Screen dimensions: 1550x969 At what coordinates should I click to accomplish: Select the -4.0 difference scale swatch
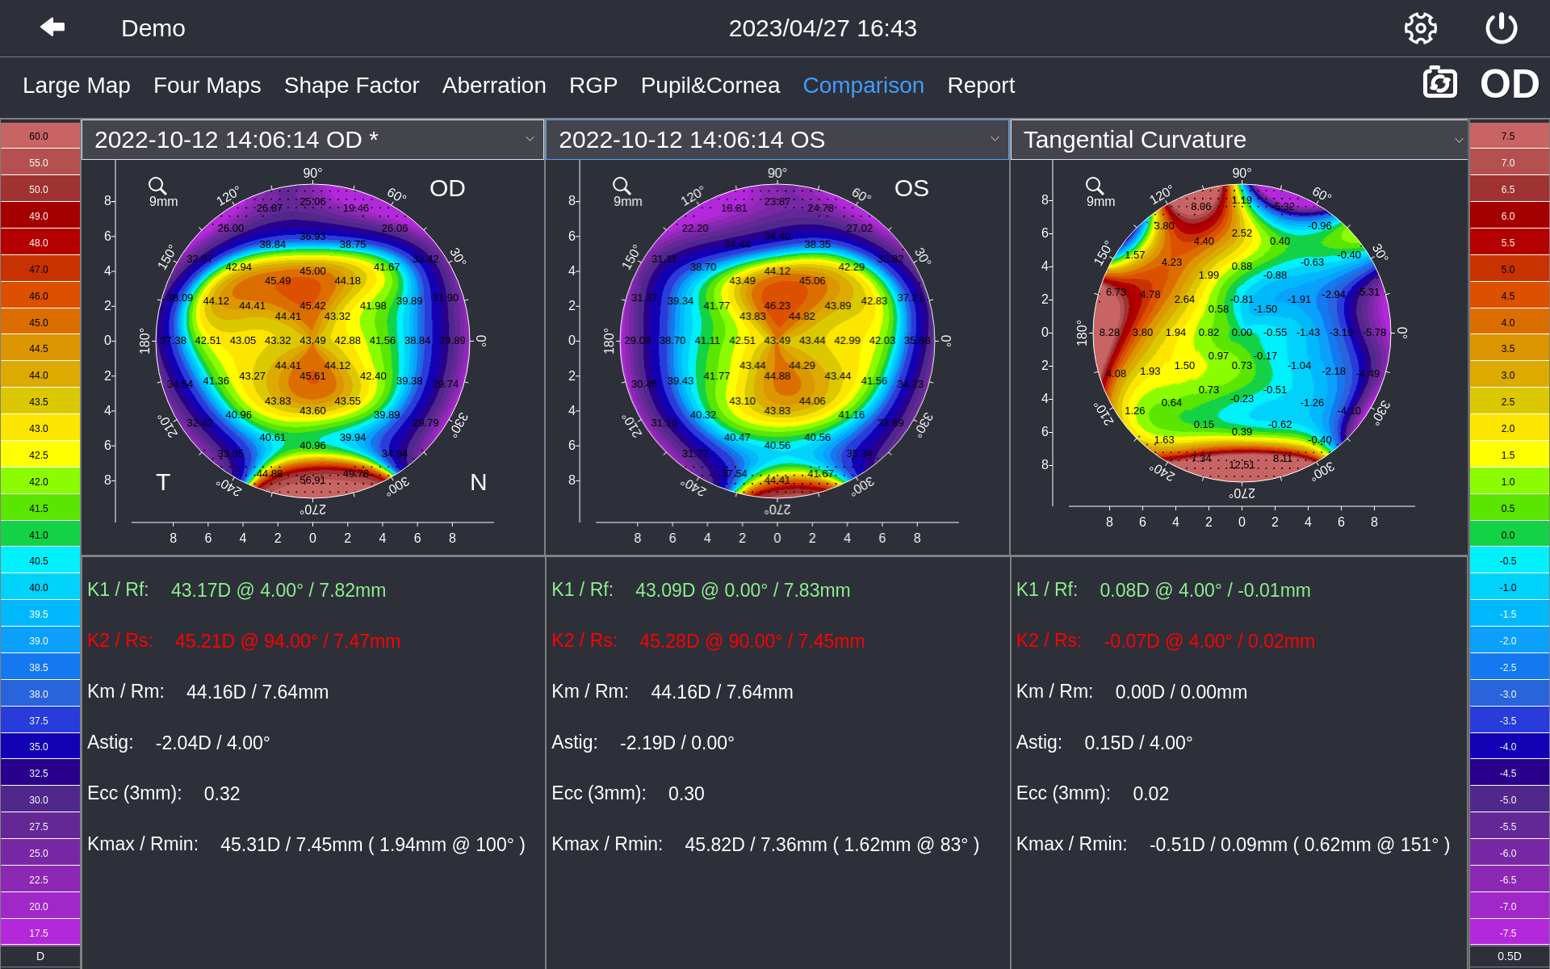[1509, 747]
